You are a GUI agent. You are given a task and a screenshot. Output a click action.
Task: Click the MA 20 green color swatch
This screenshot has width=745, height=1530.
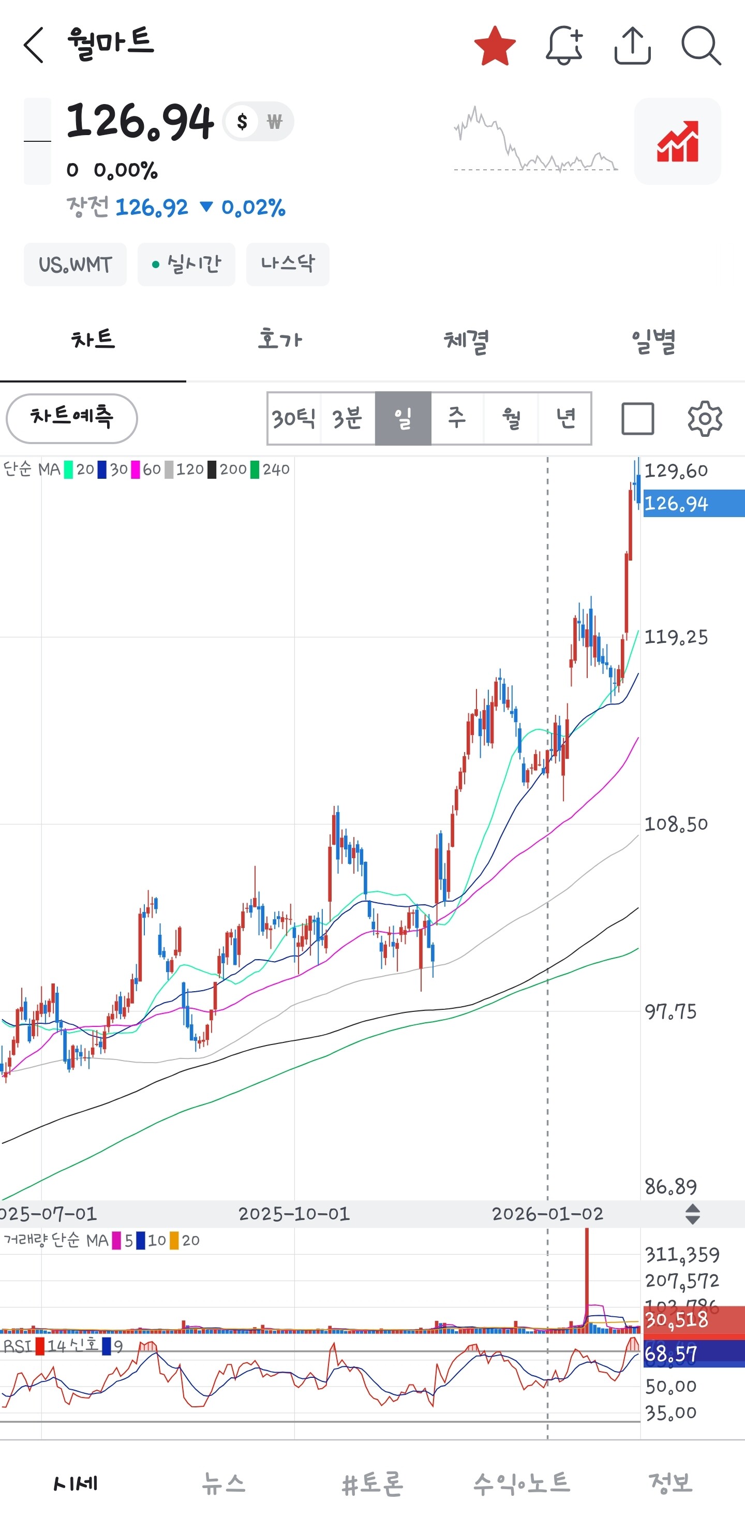[x=69, y=470]
